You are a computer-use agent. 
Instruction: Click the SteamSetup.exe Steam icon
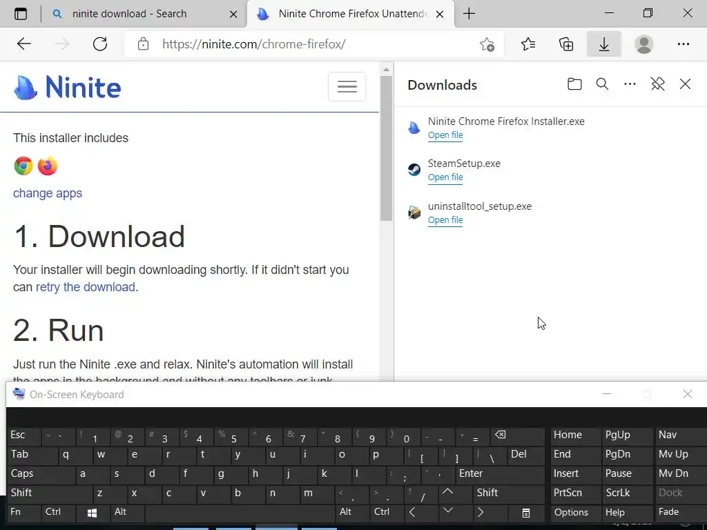[x=414, y=170]
